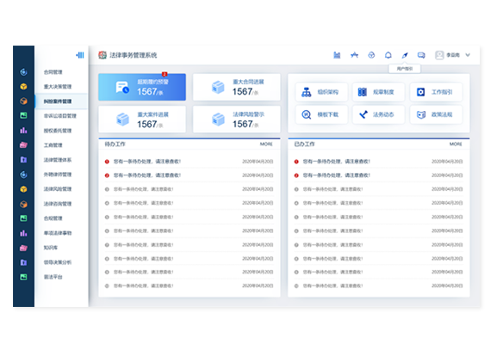Screen dimensions: 497x344
Task: Open the blue 1567 warning card
Action: tap(142, 88)
